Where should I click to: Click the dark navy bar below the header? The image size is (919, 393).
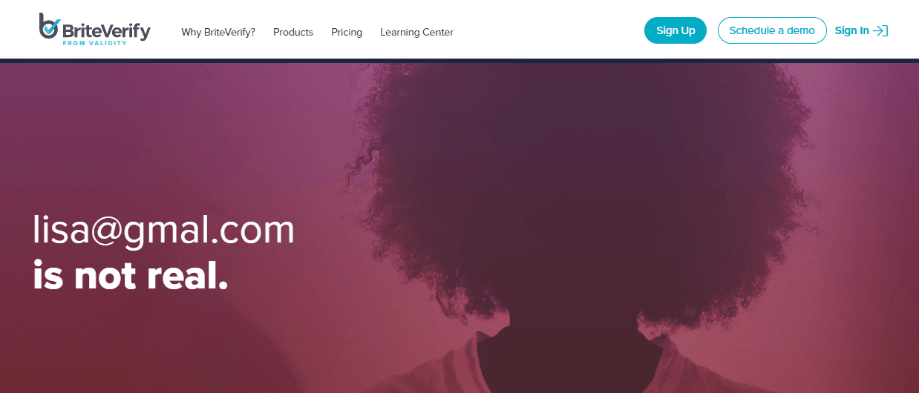coord(459,61)
